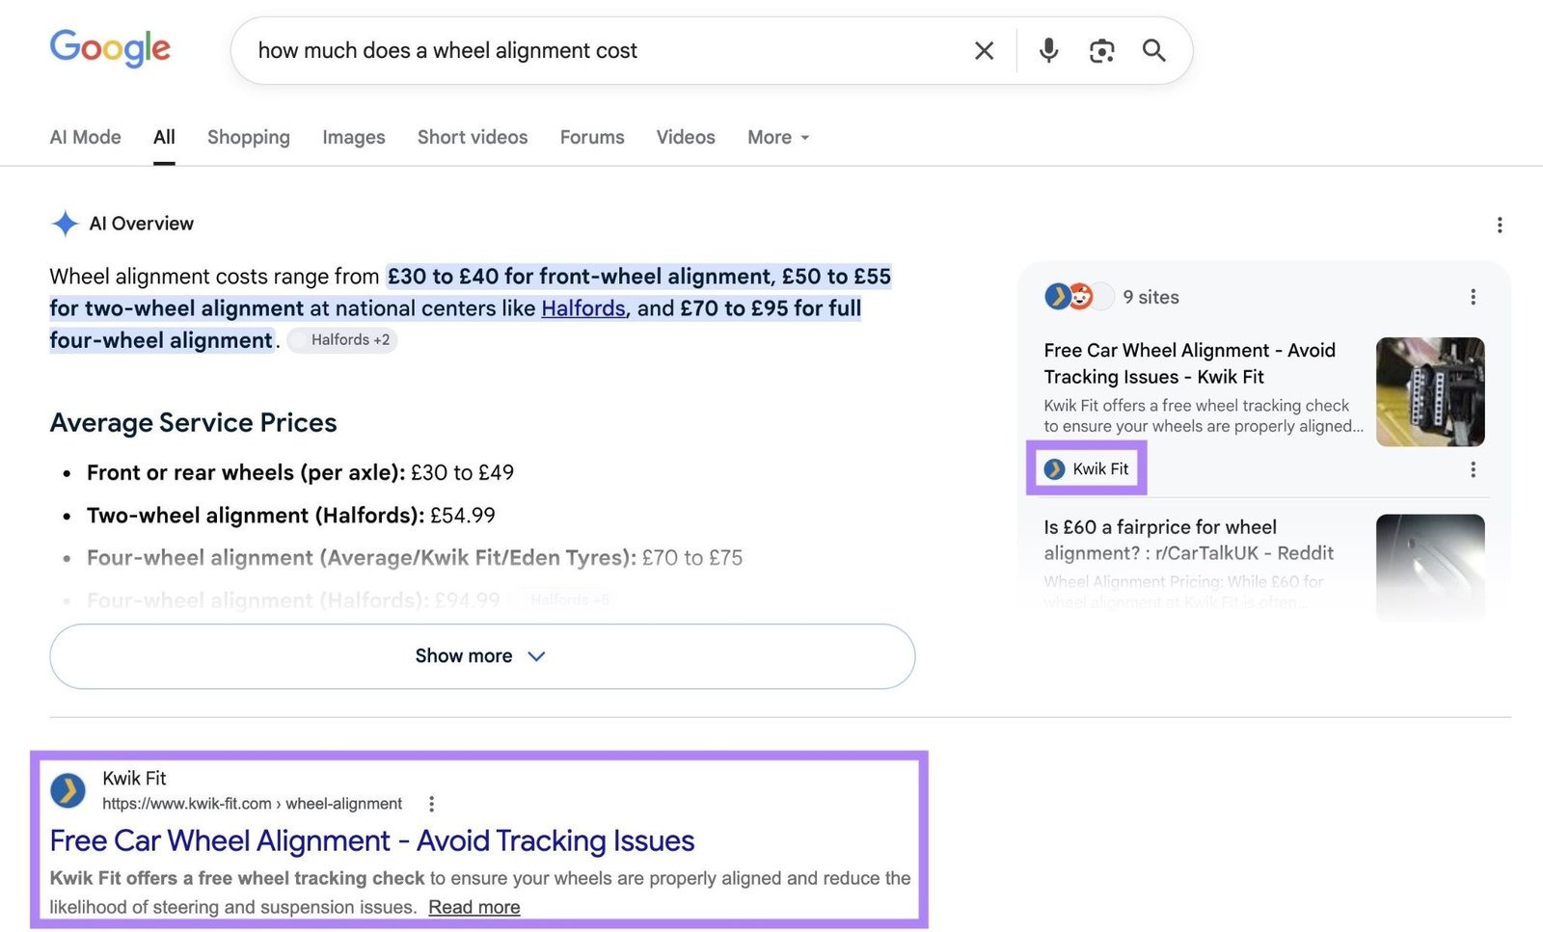
Task: Click the Google logo
Action: click(110, 48)
